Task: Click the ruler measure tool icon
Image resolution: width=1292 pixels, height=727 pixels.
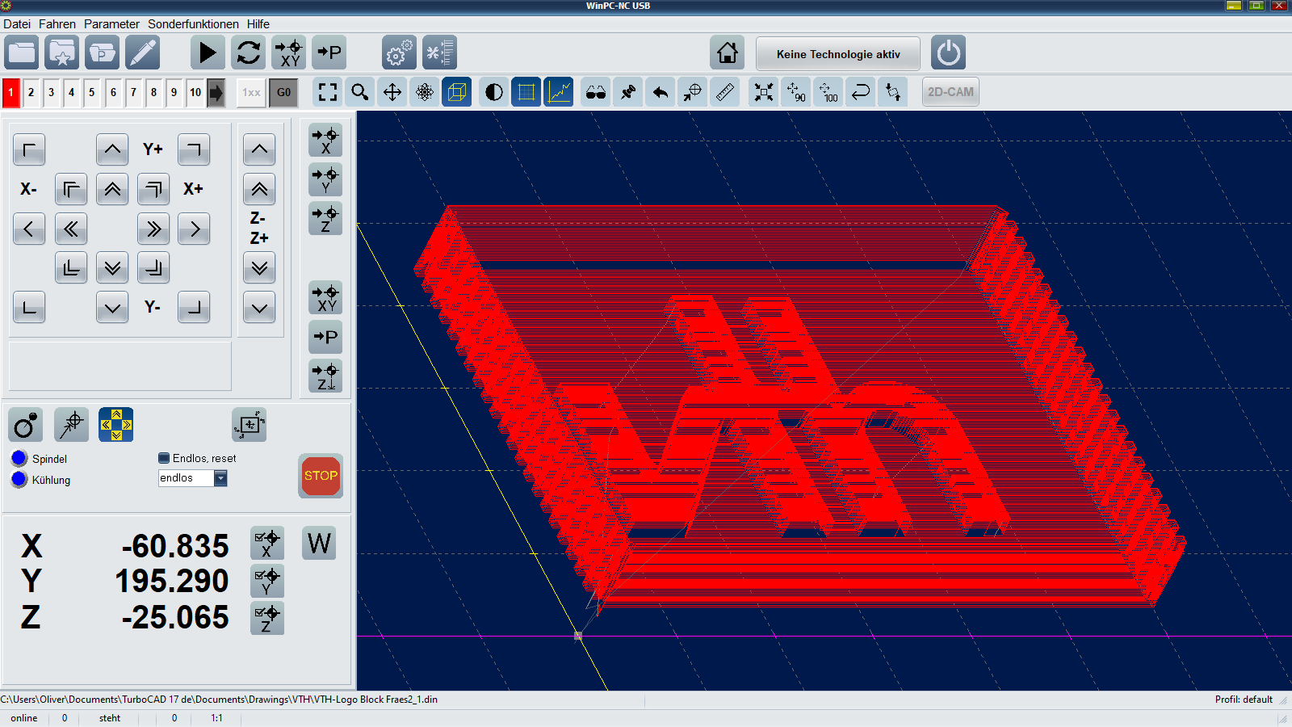Action: [x=725, y=92]
